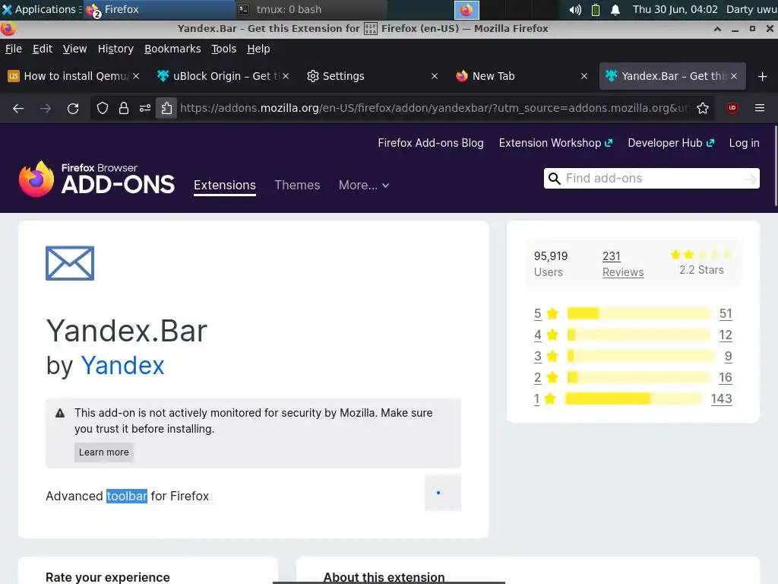Click the 143 one-star review count
This screenshot has width=778, height=584.
pos(722,398)
